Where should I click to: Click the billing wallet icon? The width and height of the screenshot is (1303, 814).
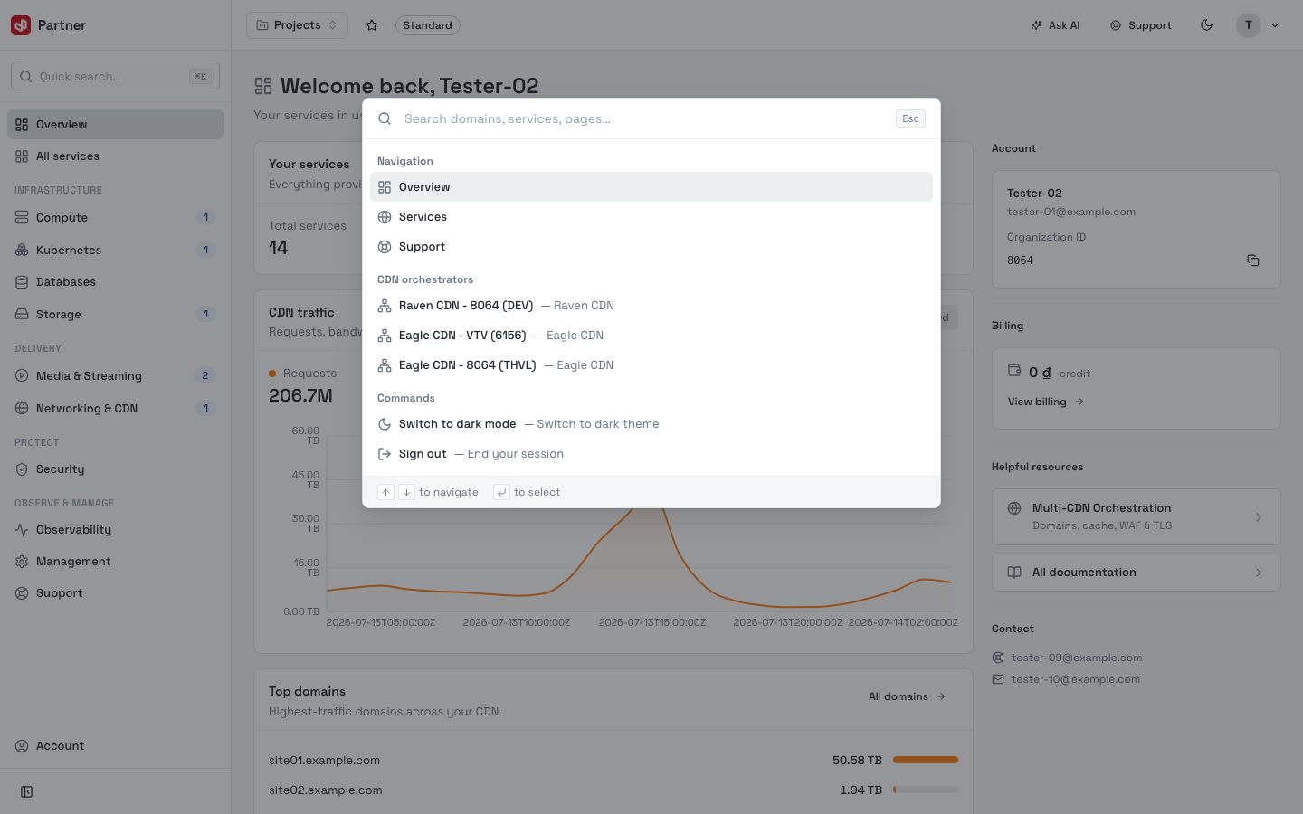click(x=1014, y=370)
